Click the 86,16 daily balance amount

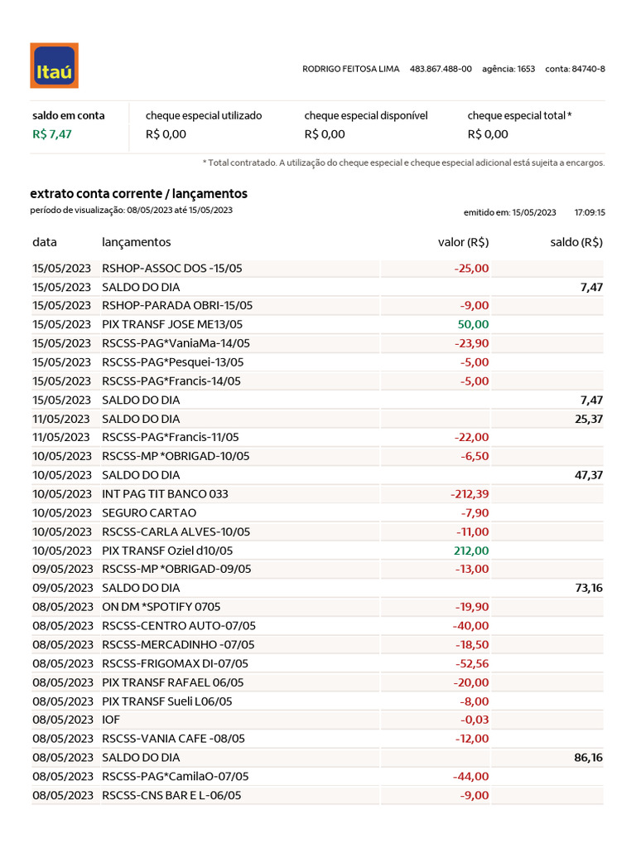click(x=588, y=758)
